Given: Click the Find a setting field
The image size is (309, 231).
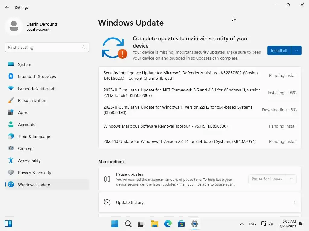Looking at the screenshot, I should click(47, 47).
